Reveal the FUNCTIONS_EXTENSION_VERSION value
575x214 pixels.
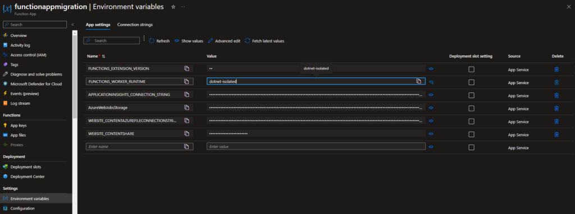pos(431,68)
